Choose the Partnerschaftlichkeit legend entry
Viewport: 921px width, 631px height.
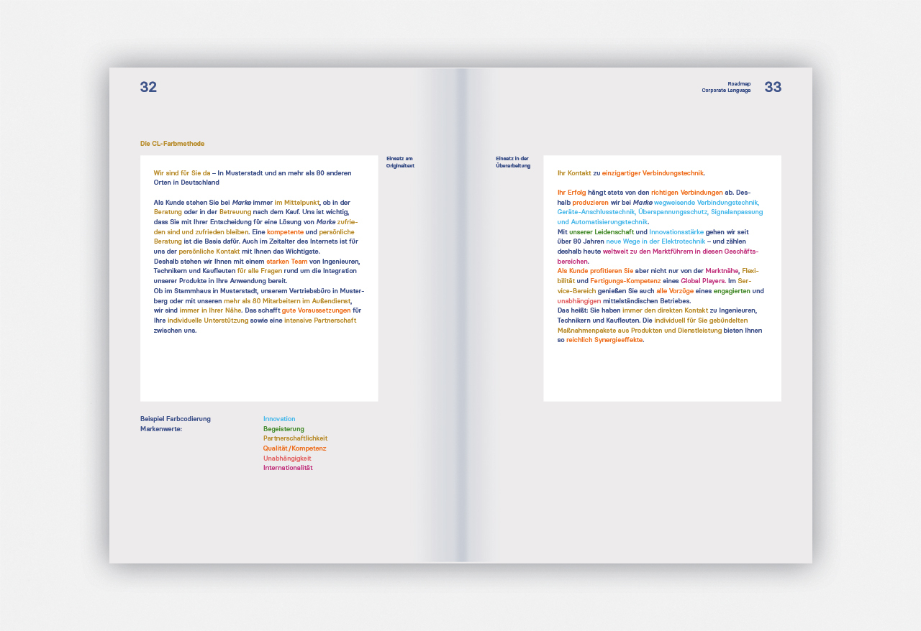click(295, 438)
